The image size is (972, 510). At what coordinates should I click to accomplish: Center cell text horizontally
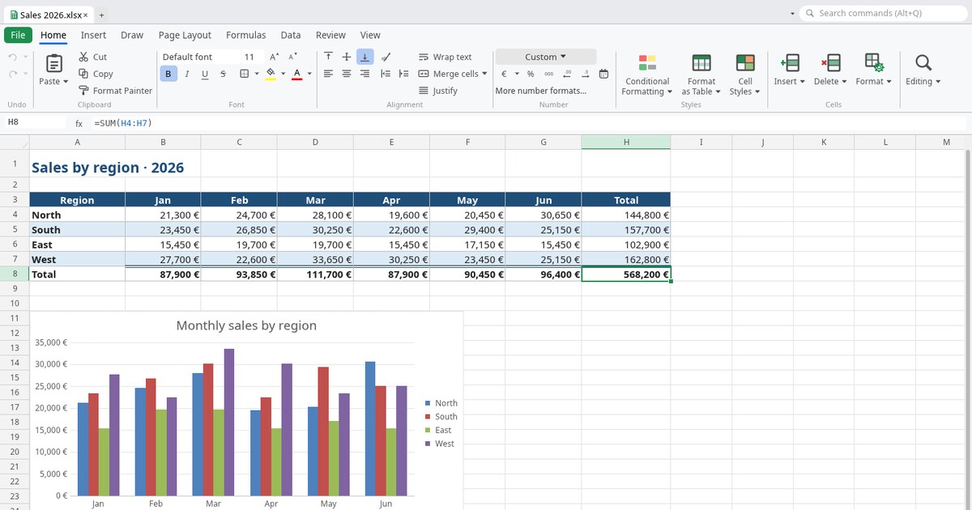[x=347, y=74]
